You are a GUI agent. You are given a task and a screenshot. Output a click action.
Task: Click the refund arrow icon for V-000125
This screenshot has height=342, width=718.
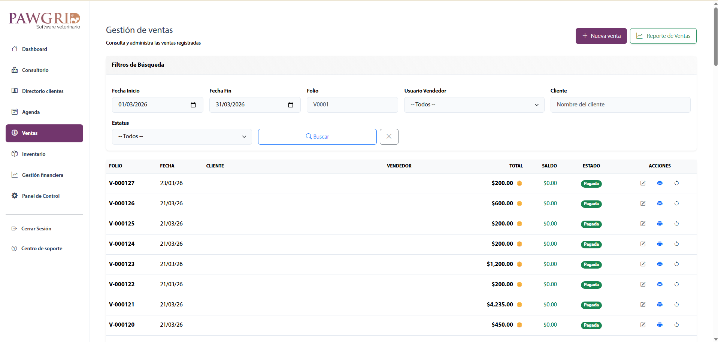pyautogui.click(x=676, y=224)
